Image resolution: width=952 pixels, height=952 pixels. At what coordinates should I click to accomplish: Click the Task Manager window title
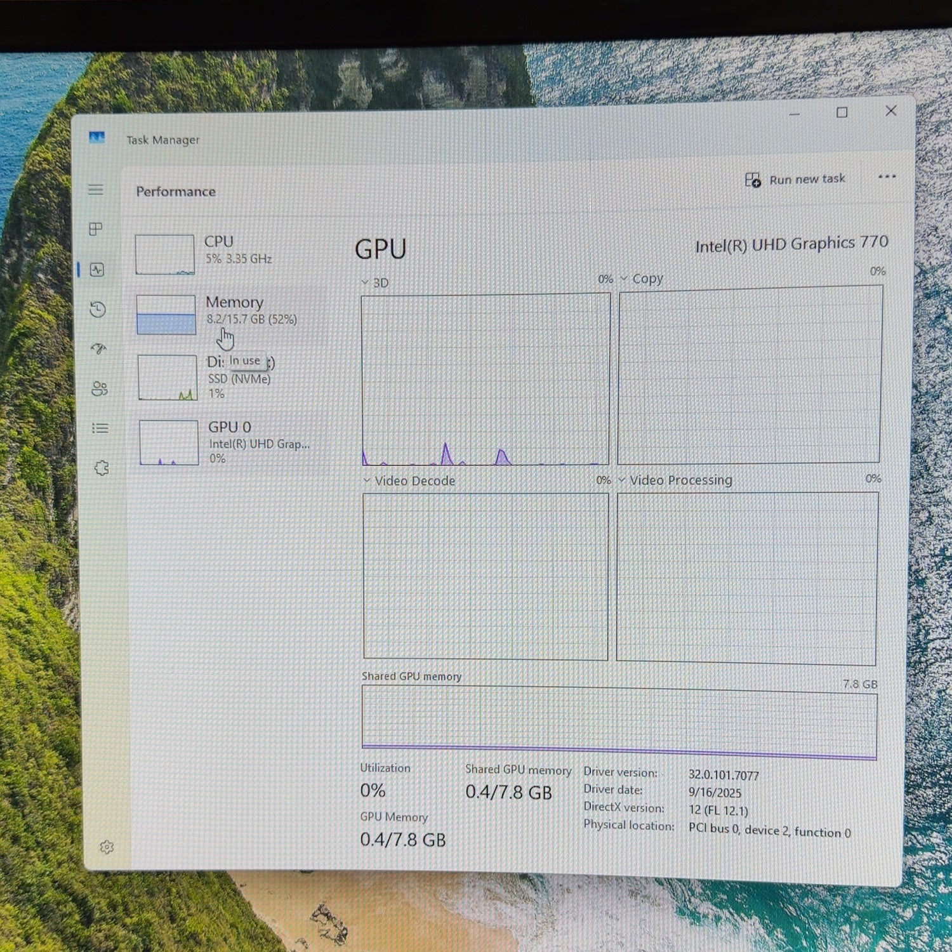[x=162, y=140]
